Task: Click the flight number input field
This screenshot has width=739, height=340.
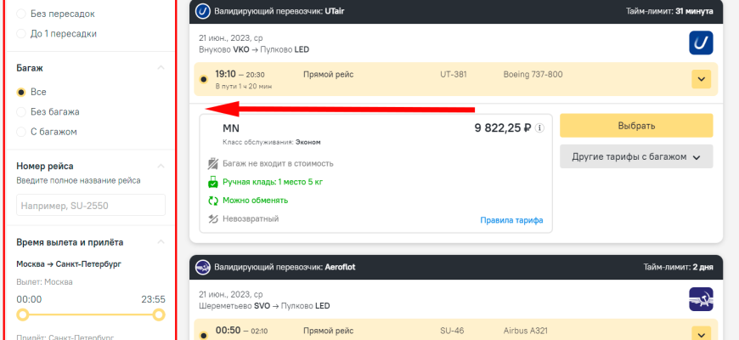Action: pyautogui.click(x=91, y=205)
